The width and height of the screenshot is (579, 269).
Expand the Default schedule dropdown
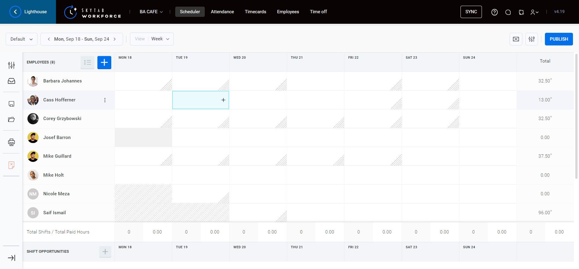coord(21,39)
